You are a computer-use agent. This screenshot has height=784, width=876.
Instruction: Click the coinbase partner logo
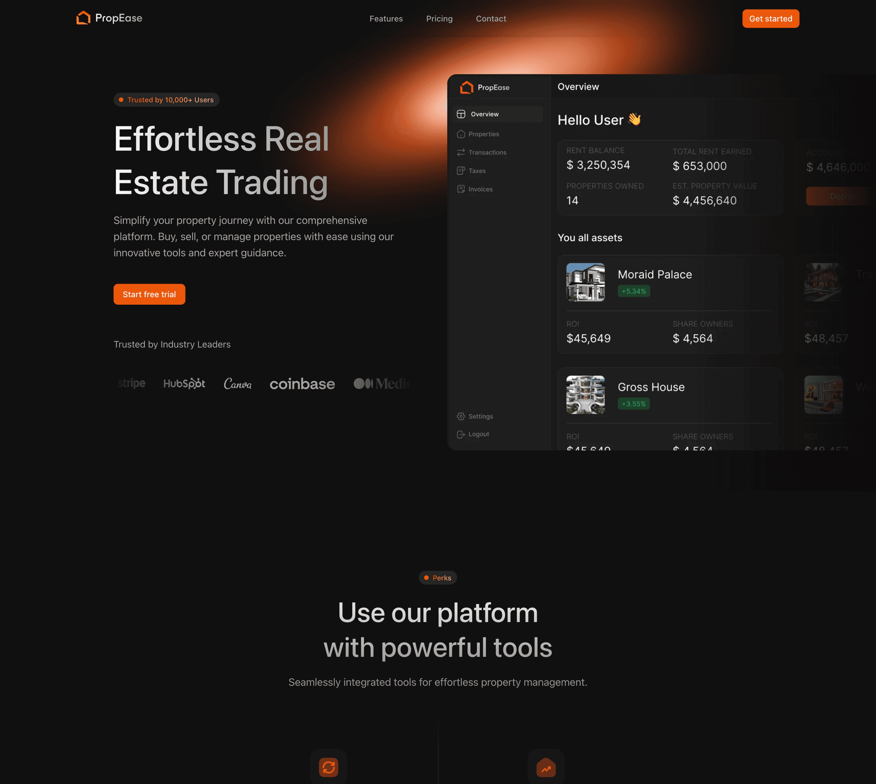coord(302,384)
